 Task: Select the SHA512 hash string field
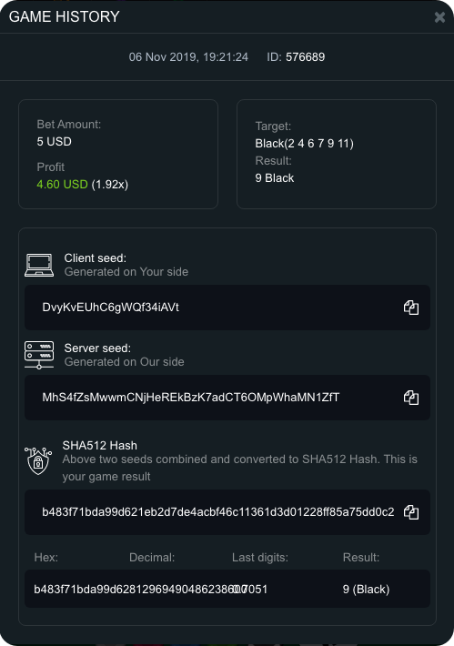pos(227,512)
